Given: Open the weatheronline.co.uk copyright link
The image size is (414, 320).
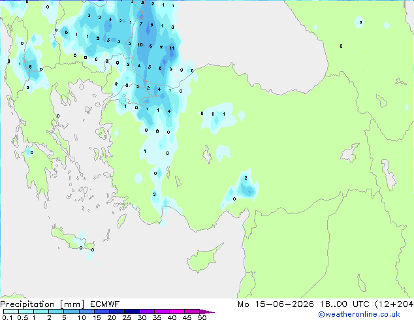Looking at the screenshot, I should coord(359,314).
